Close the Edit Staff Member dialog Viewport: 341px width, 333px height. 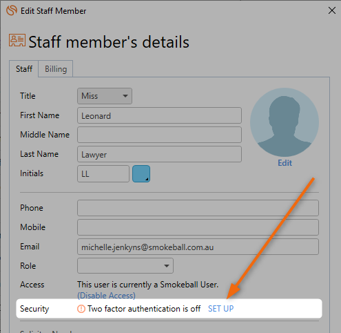[x=332, y=10]
